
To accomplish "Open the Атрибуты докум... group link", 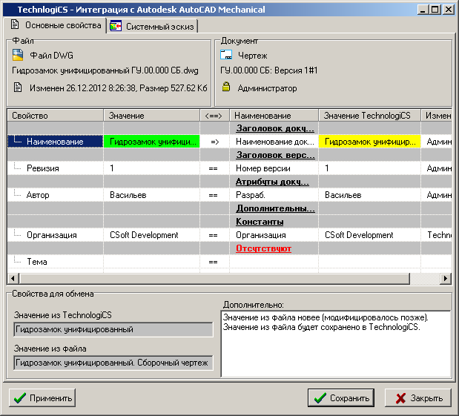I will (x=272, y=182).
